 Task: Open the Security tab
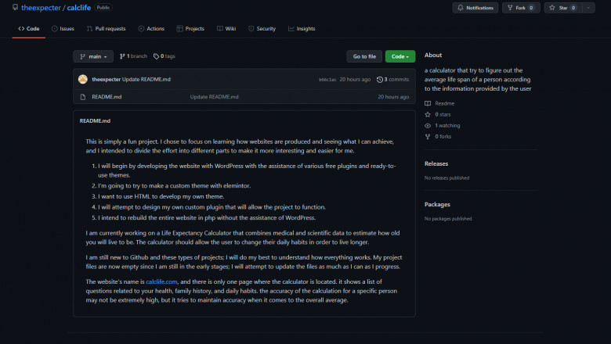pos(262,29)
